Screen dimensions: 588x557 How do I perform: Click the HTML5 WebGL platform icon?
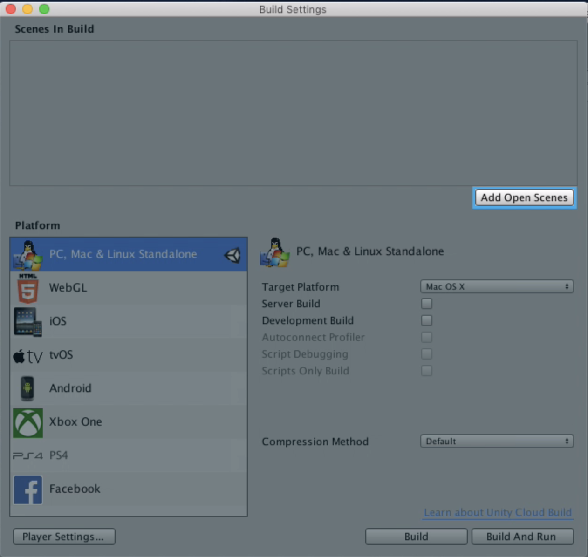tap(27, 288)
